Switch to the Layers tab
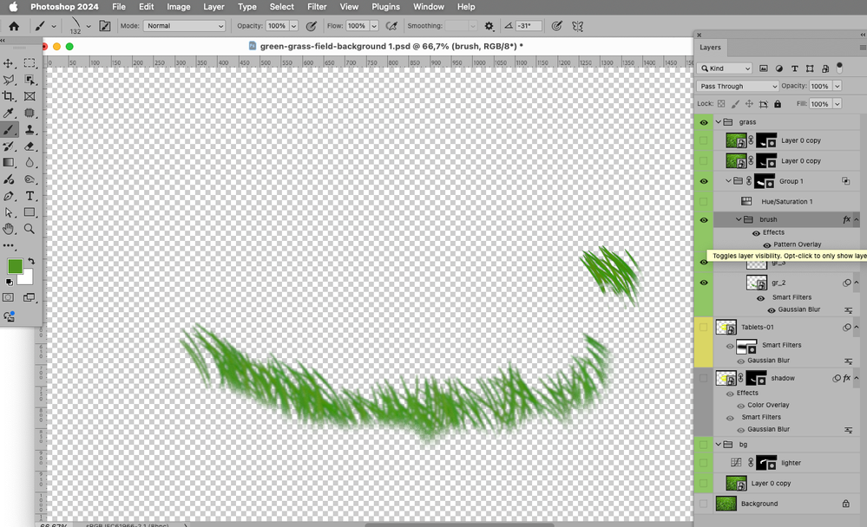The height and width of the screenshot is (527, 867). point(712,48)
